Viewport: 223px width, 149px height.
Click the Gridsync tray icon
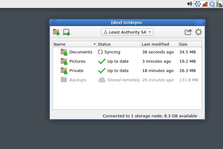[198, 4]
